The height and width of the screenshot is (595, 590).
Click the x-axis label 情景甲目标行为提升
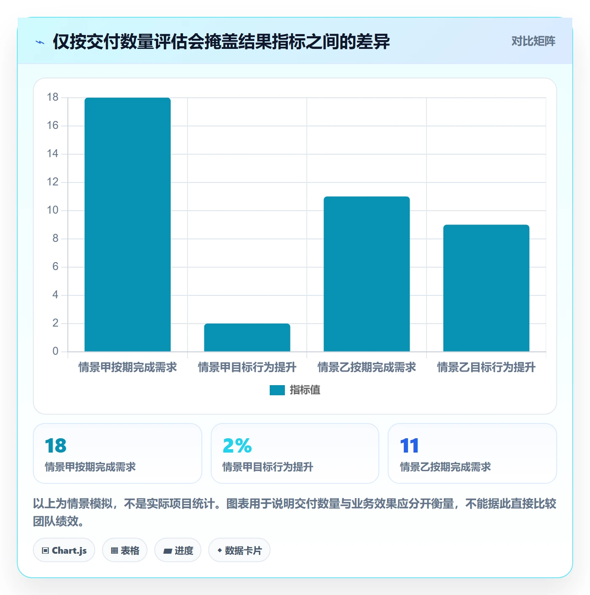tap(247, 367)
